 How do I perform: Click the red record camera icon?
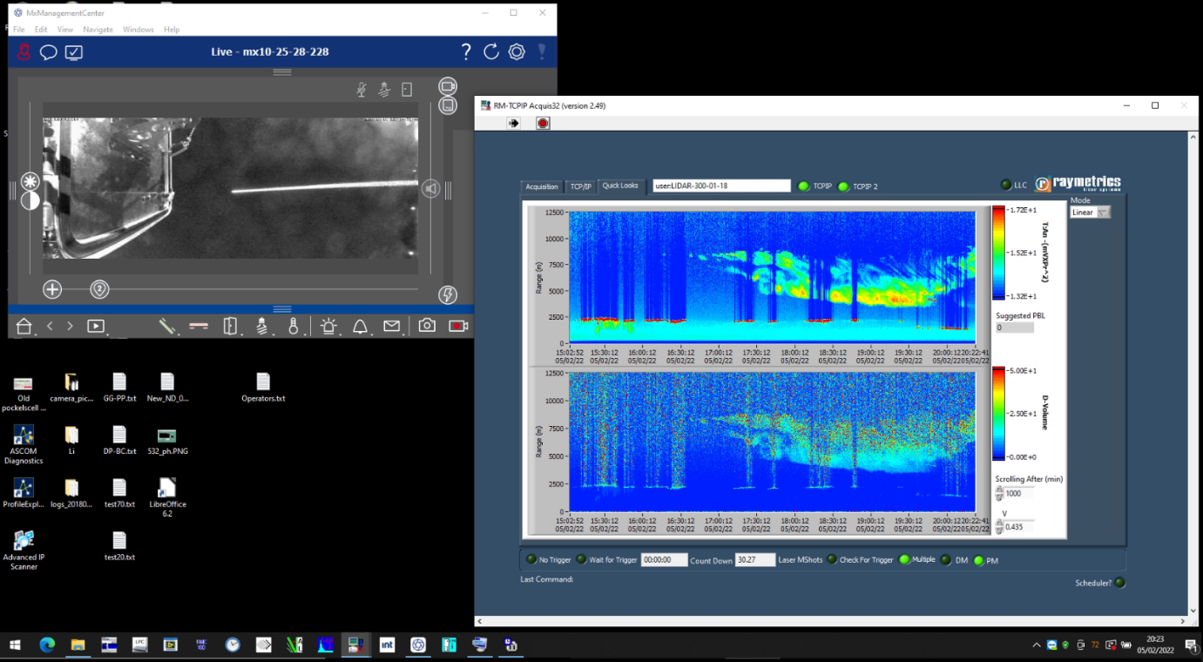click(x=457, y=326)
